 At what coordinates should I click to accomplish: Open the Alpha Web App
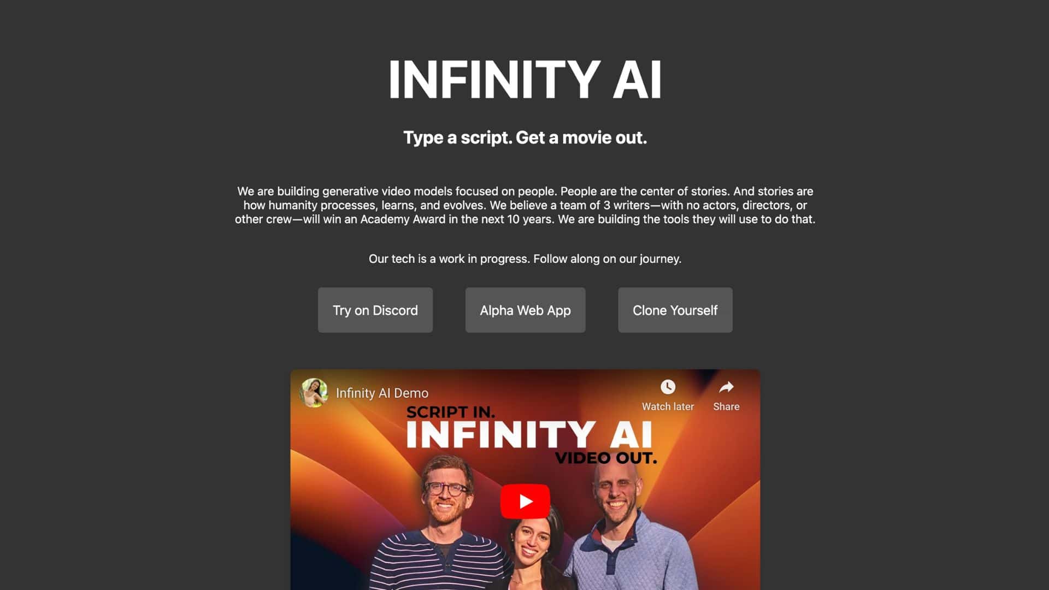(x=525, y=310)
